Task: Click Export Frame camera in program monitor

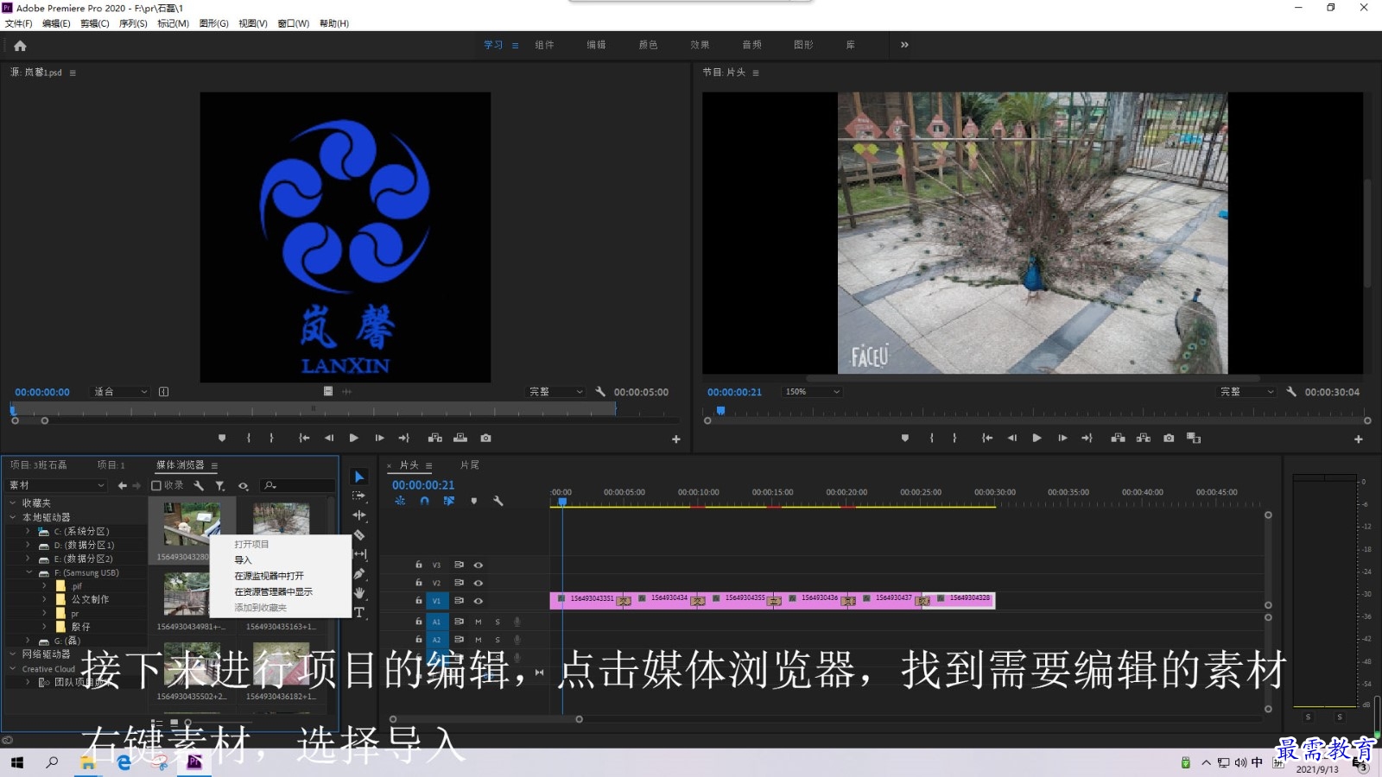Action: [x=1169, y=439]
